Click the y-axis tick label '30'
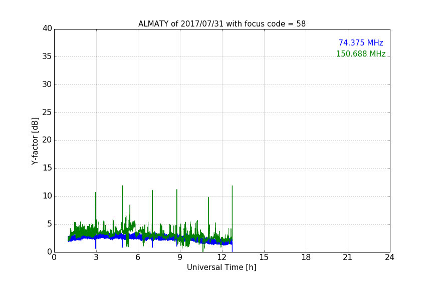 point(47,84)
